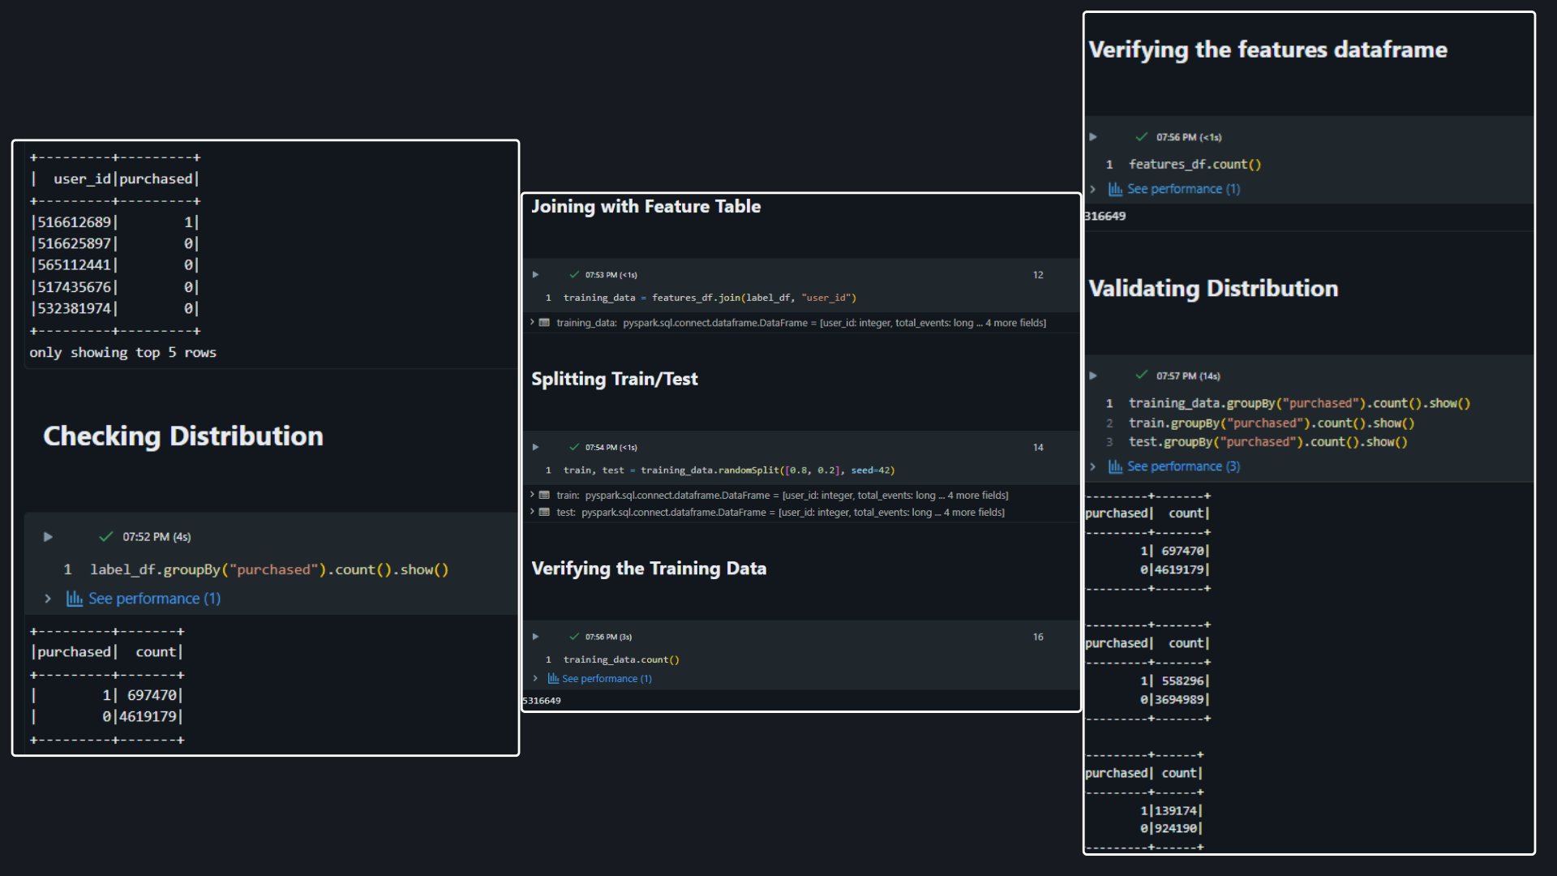Expand the test DataFrame schema
Screen dimensions: 1557x876
pos(532,512)
